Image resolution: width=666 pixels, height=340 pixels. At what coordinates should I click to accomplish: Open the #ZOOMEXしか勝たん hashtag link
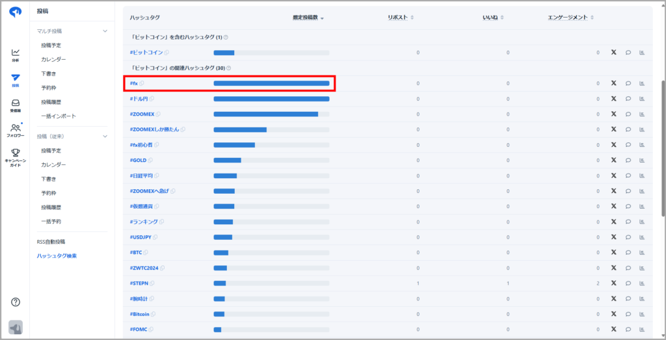tap(155, 129)
